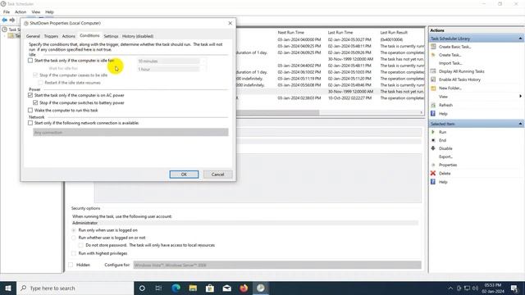Open the 1 hour wait for idle dropdown
Screen dimensions: 525x295
coord(171,69)
